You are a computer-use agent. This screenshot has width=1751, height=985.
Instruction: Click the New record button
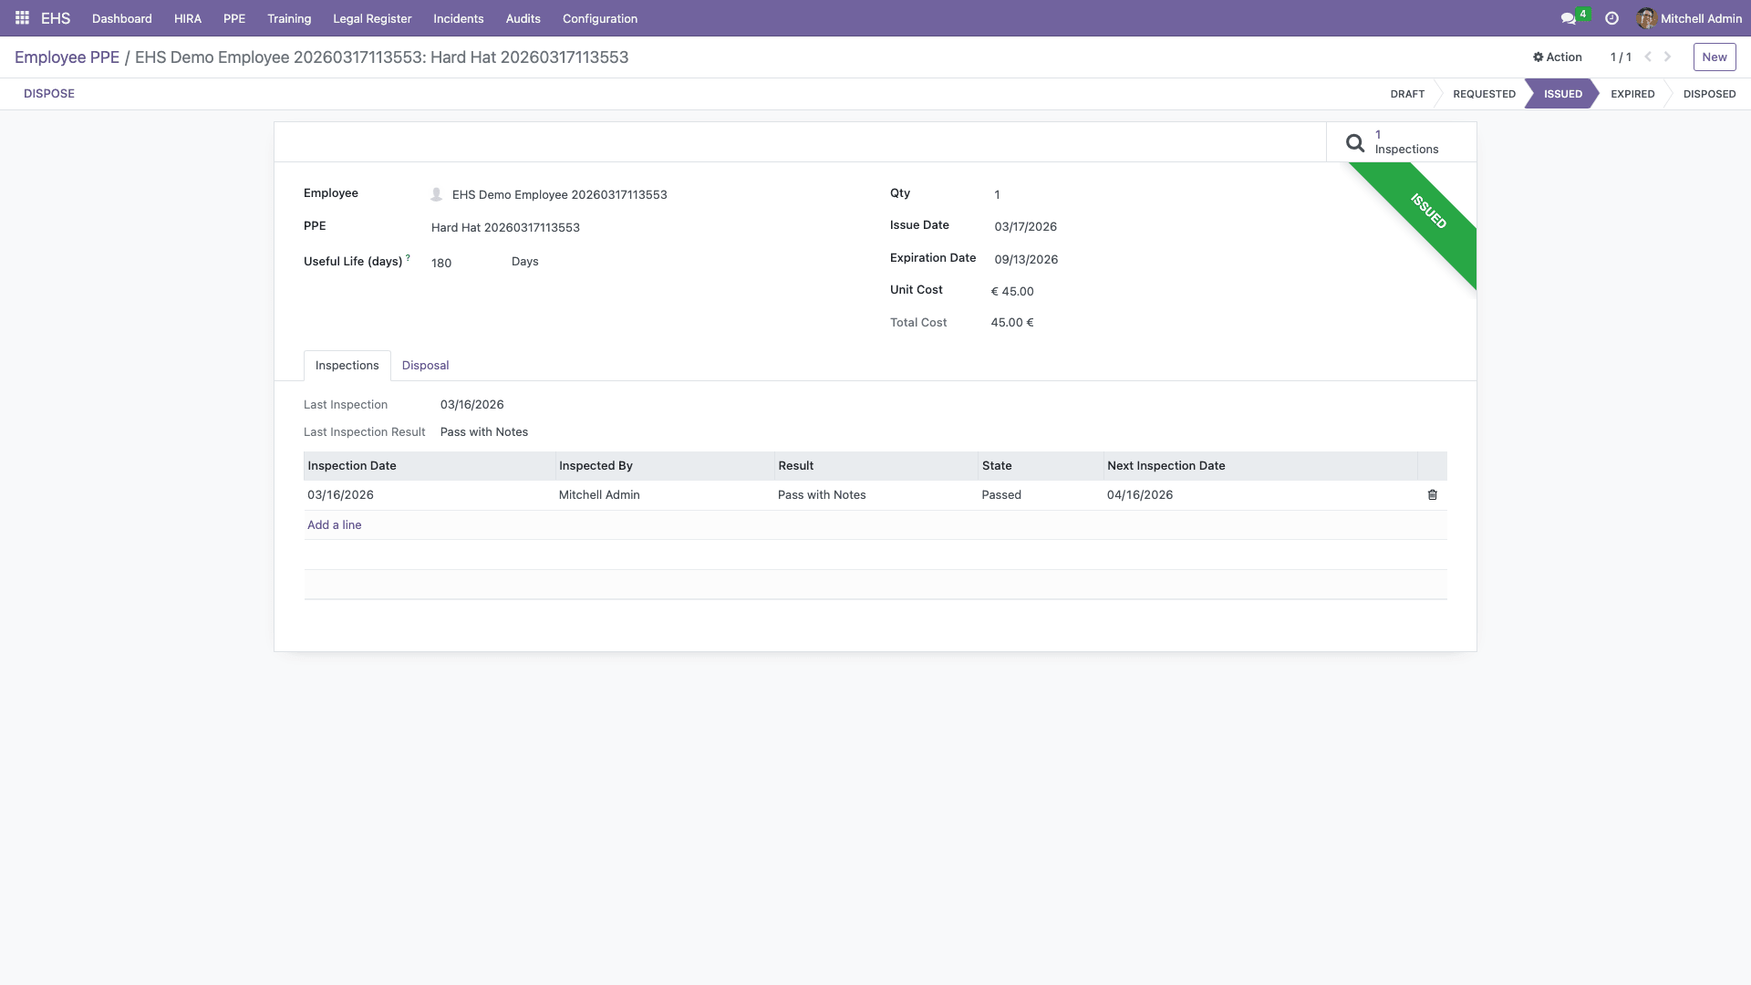(x=1714, y=57)
